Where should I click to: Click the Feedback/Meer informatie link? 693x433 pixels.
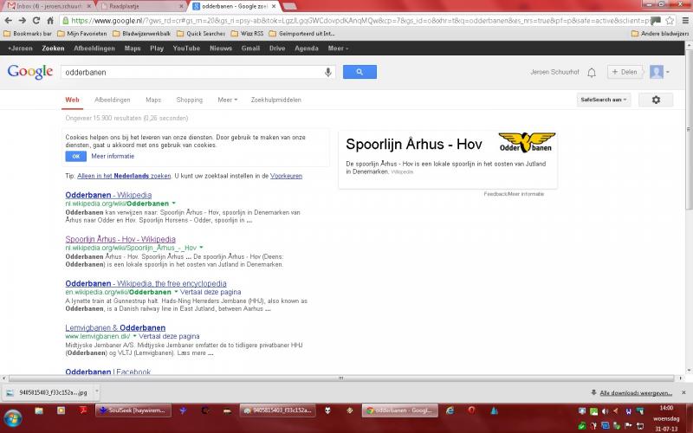(x=514, y=193)
